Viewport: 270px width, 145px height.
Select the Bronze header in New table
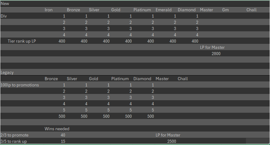(73, 10)
